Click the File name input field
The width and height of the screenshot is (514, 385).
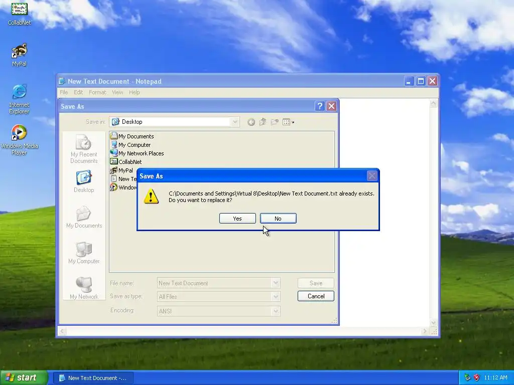pyautogui.click(x=214, y=283)
